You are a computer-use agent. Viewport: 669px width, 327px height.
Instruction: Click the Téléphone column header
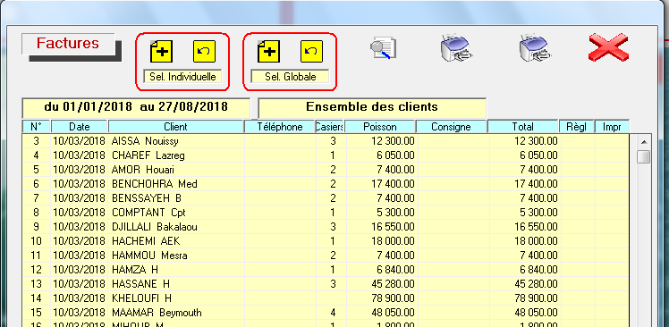coord(280,127)
